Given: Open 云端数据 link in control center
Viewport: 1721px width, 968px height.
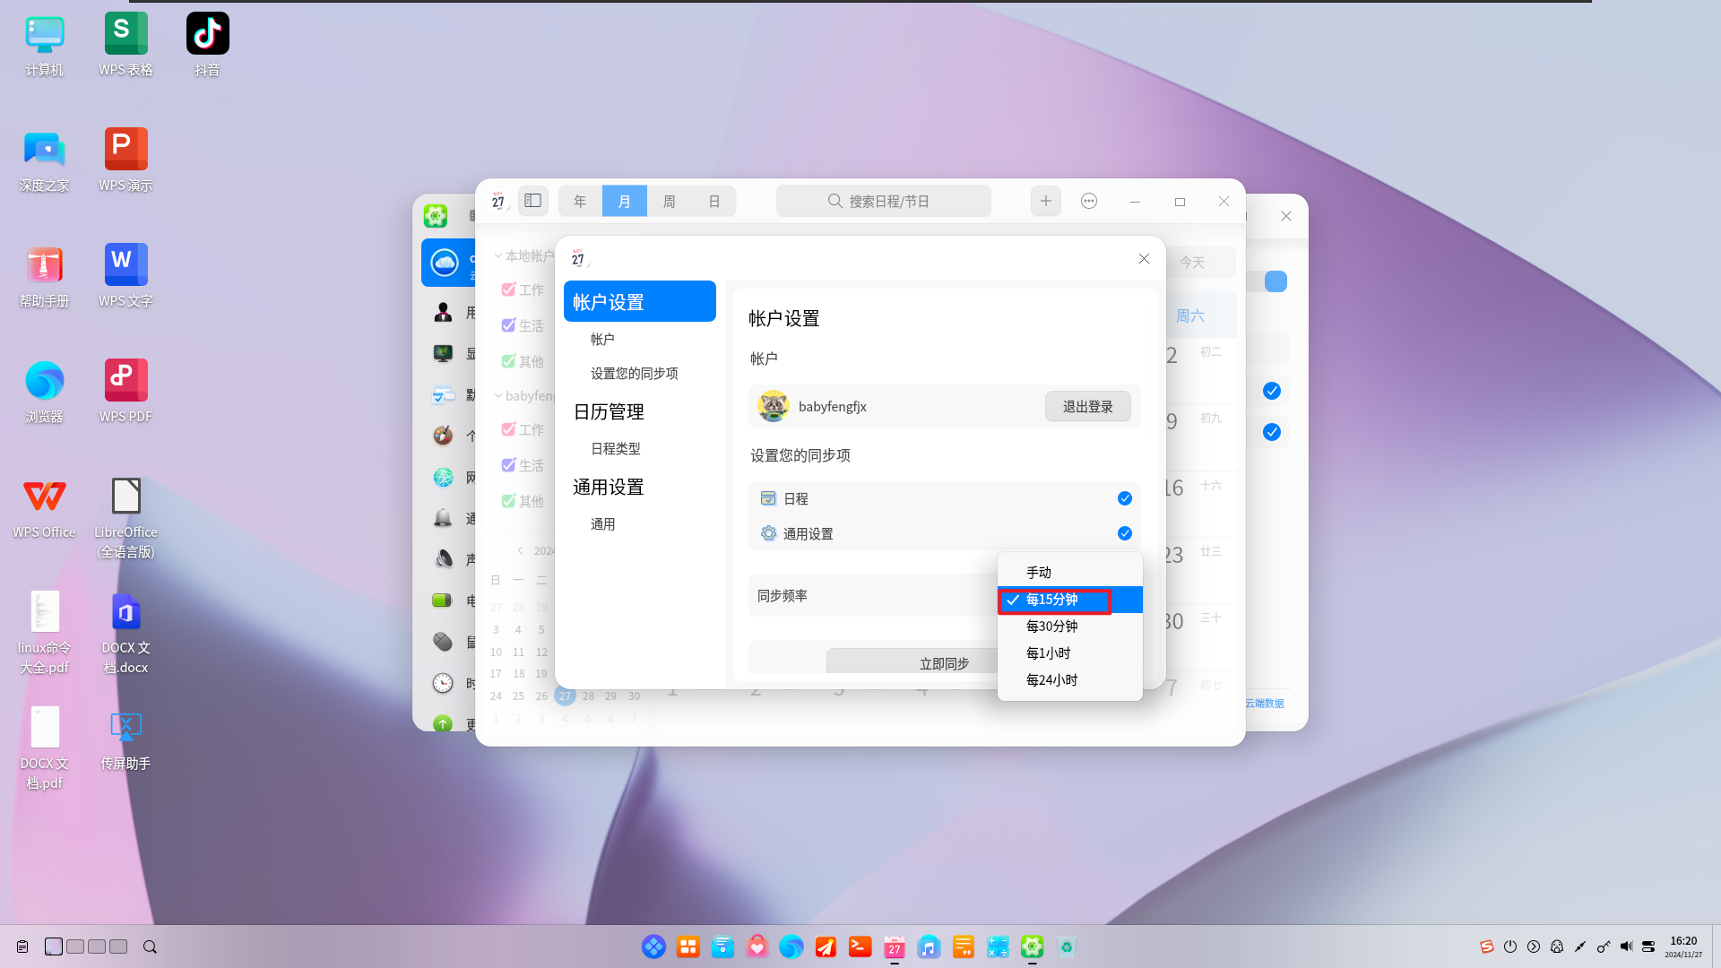Looking at the screenshot, I should pos(1264,703).
